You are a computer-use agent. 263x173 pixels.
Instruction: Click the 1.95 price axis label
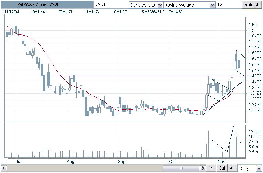[253, 25]
